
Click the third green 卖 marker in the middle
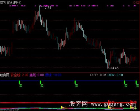(x=76, y=86)
